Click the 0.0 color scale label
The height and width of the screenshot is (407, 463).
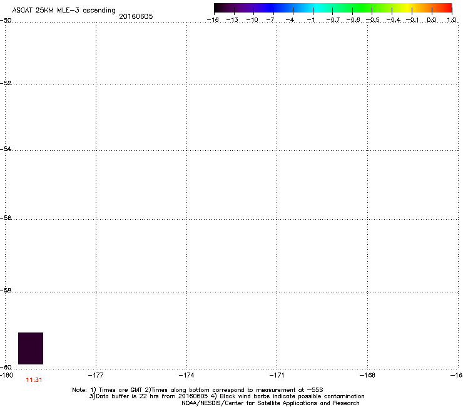click(x=432, y=20)
